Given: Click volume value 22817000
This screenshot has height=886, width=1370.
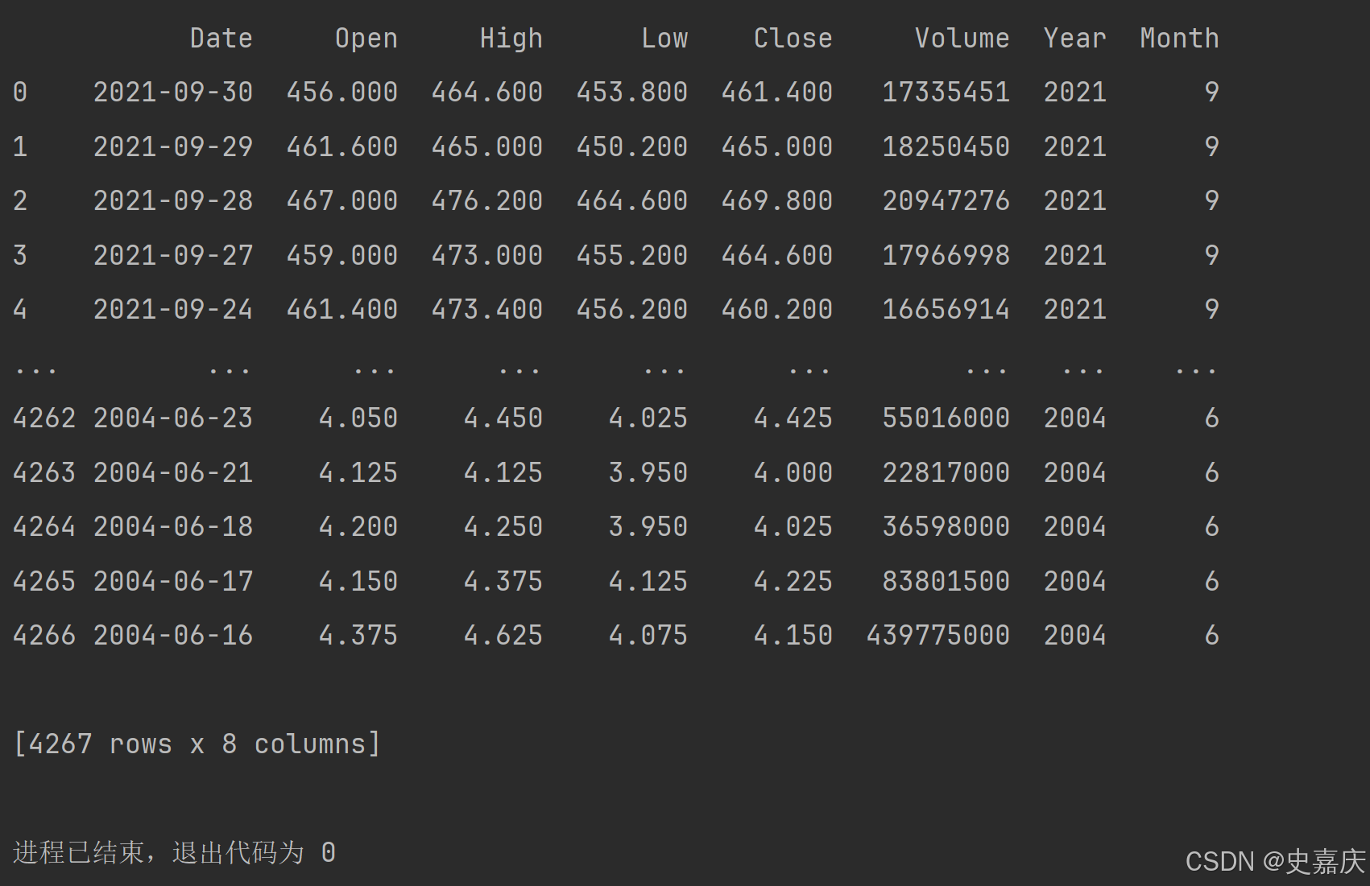Looking at the screenshot, I should [946, 472].
